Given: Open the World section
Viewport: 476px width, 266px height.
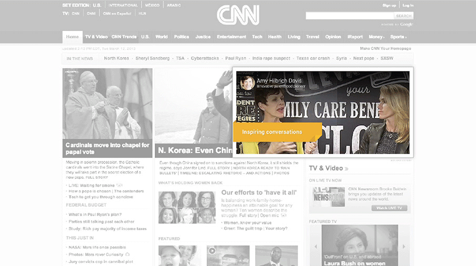Looking at the screenshot, I should click(x=161, y=37).
